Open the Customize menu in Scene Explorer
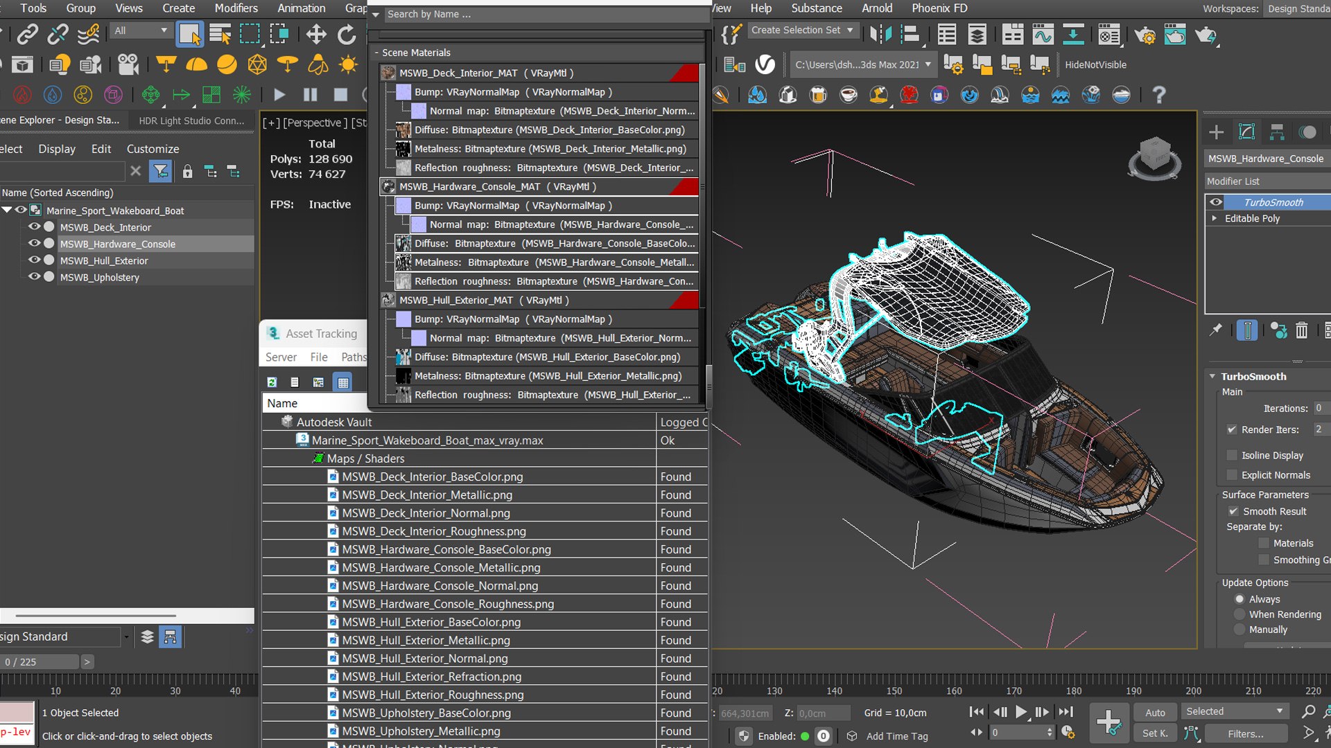Screen dimensions: 1331x748 click(x=153, y=149)
